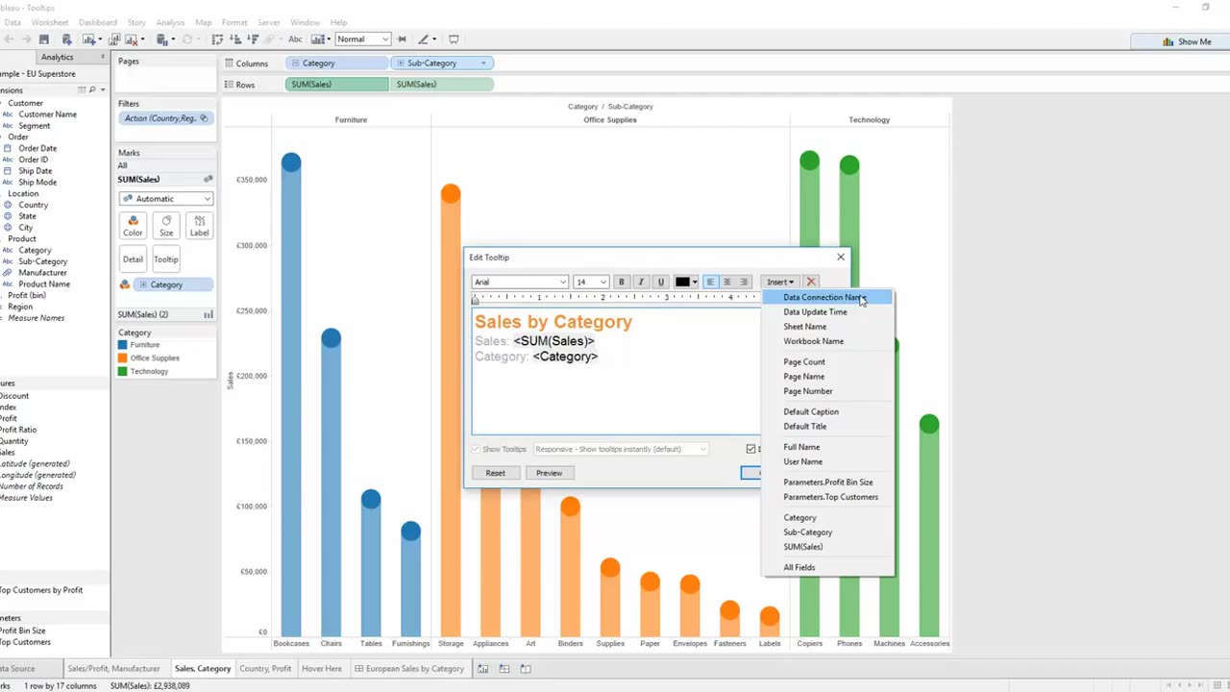
Task: Click the red X clear button
Action: coord(811,282)
